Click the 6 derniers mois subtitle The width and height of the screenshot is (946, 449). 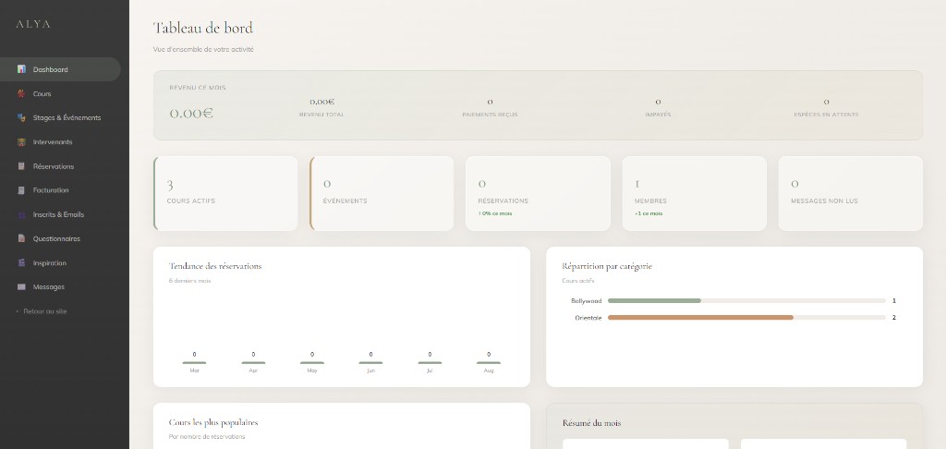pos(190,281)
